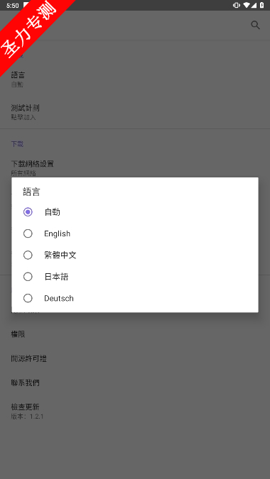This screenshot has height=479, width=270.
Task: Select the Deutsch radio button
Action: pyautogui.click(x=28, y=298)
